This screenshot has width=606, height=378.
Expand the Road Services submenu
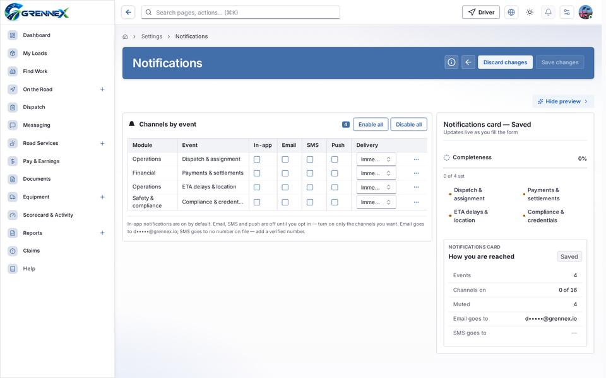(x=102, y=143)
